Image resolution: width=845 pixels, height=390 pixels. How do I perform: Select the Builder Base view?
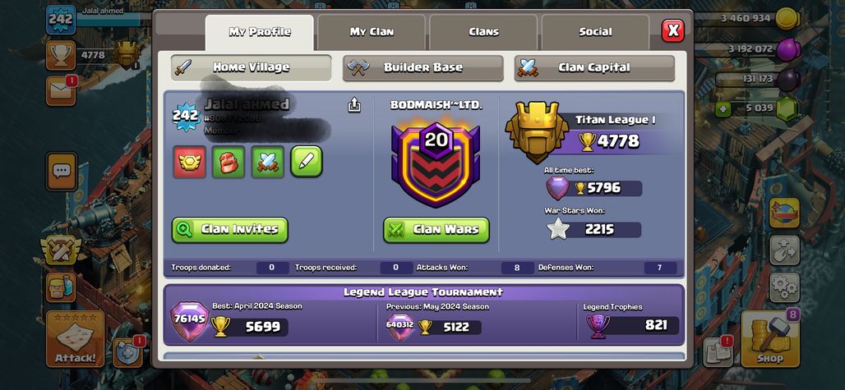point(423,68)
